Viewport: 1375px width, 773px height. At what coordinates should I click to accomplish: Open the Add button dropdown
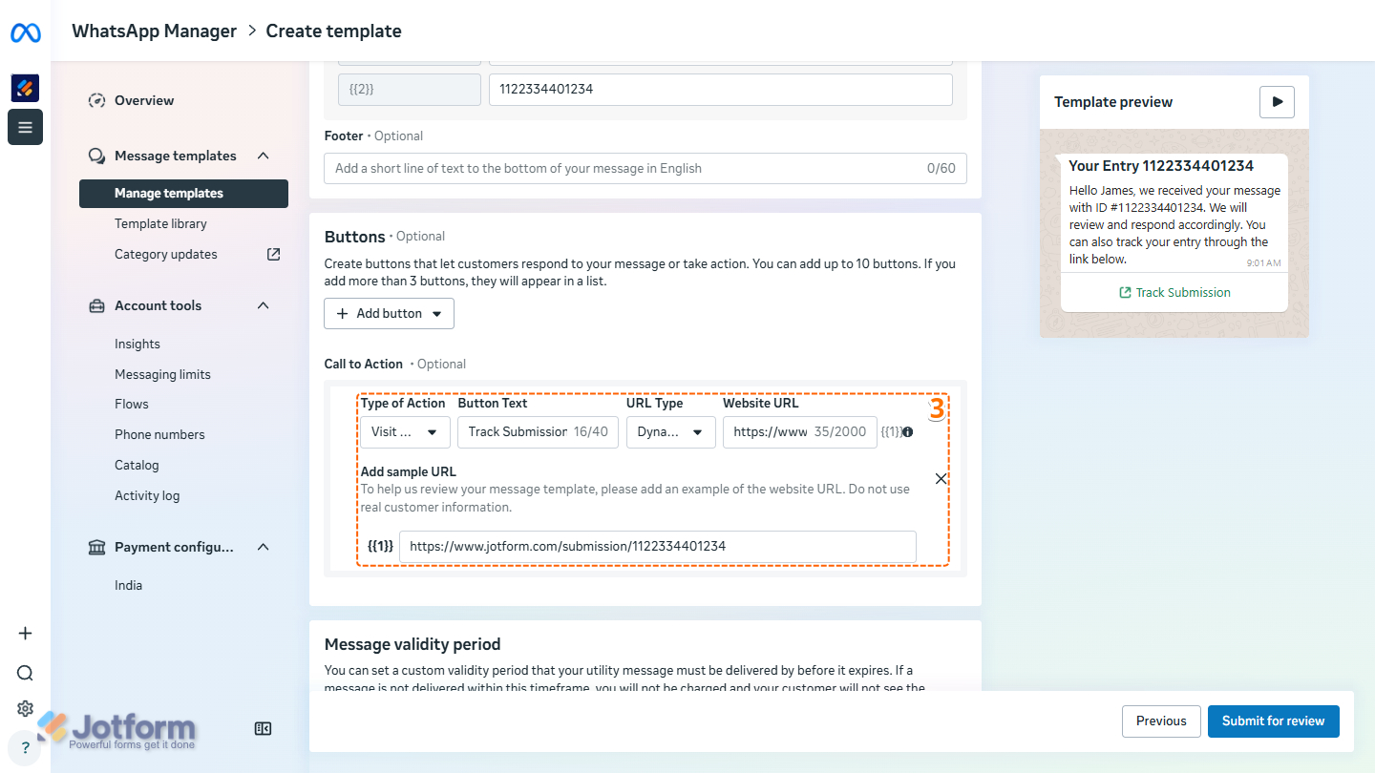389,313
